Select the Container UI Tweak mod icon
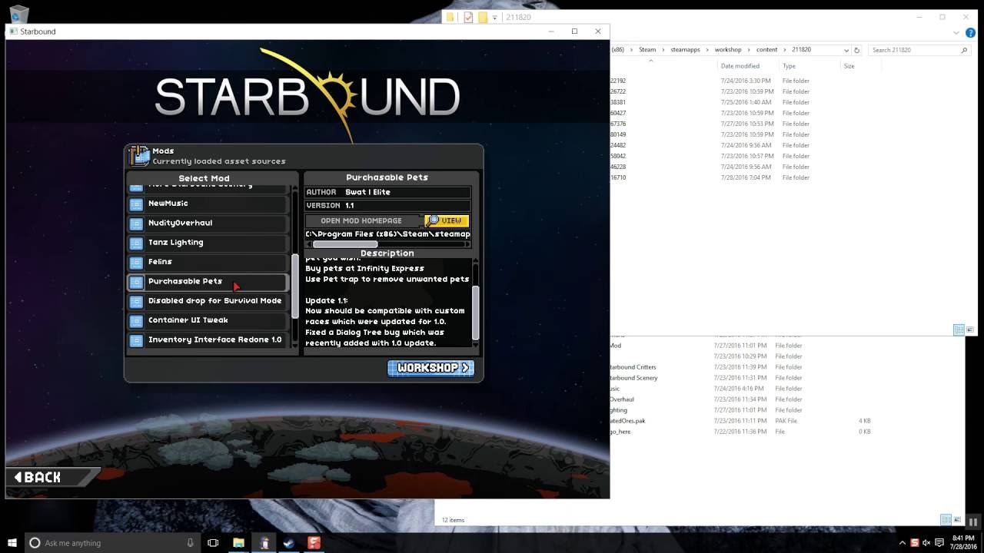This screenshot has height=553, width=984. [x=136, y=321]
